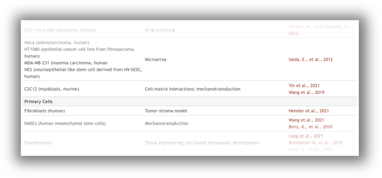Open the Ueda, E., et al., 2012 reference
This screenshot has width=382, height=178.
coord(310,59)
